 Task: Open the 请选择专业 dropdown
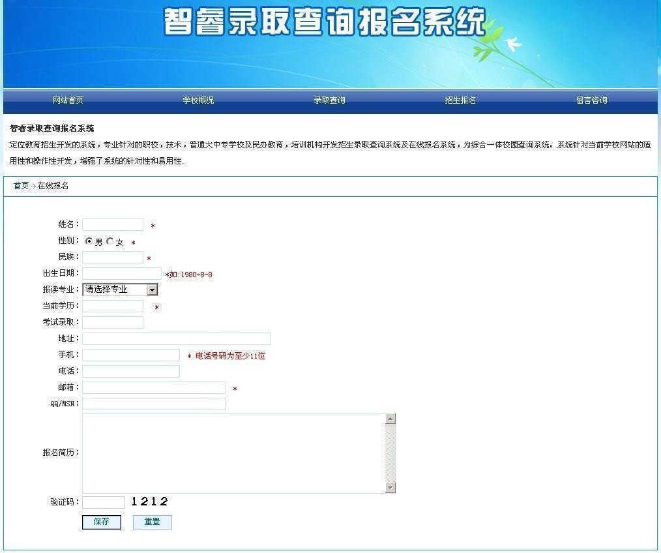(x=120, y=290)
